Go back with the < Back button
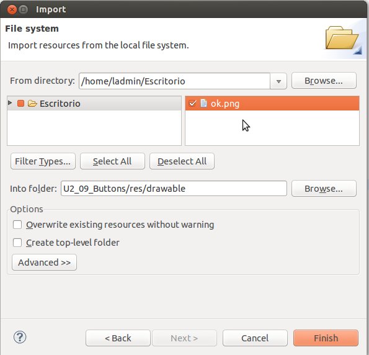The height and width of the screenshot is (355, 369). point(118,338)
